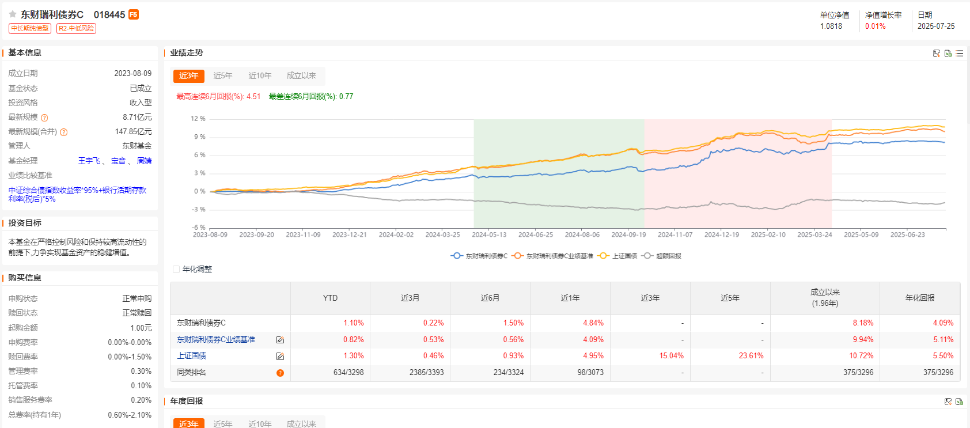This screenshot has height=428, width=970.
Task: Open 业绩走势 list view icon
Action: [960, 53]
